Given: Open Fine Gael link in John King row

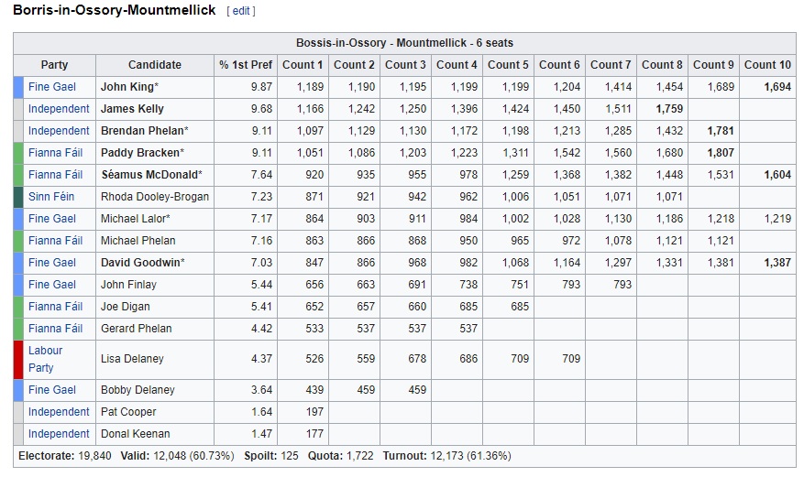Looking at the screenshot, I should (51, 87).
